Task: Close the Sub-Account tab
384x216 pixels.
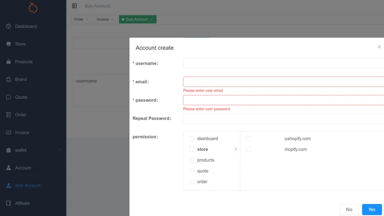Action: click(x=151, y=20)
